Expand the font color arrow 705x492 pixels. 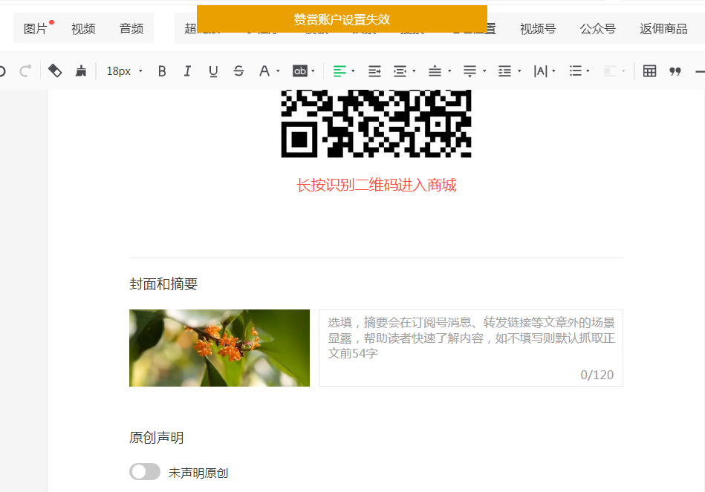tap(278, 71)
